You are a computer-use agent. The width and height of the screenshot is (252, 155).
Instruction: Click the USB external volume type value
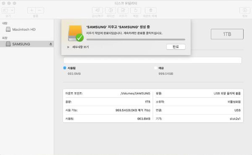[x=227, y=93]
